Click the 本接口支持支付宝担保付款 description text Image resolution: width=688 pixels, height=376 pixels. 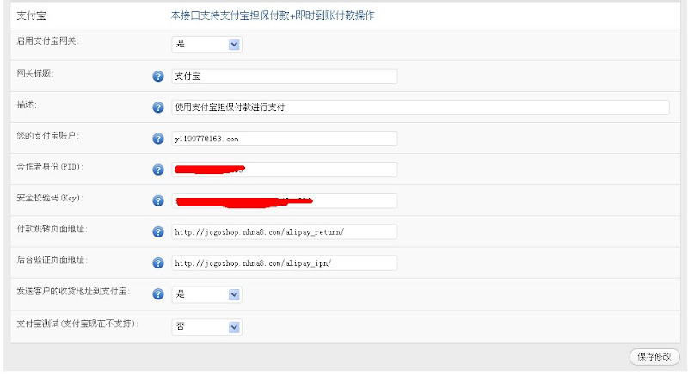[x=272, y=15]
